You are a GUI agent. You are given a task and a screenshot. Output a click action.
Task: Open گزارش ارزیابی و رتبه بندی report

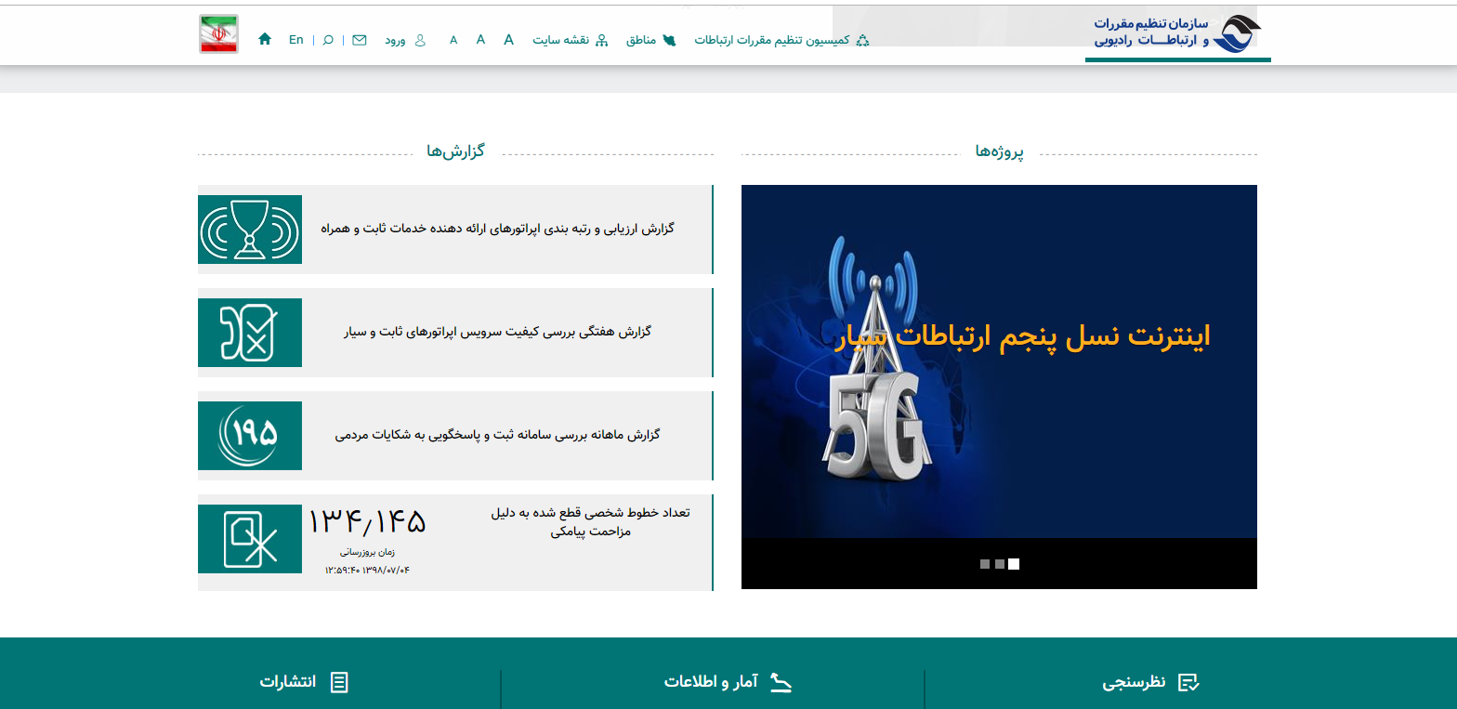pyautogui.click(x=497, y=229)
